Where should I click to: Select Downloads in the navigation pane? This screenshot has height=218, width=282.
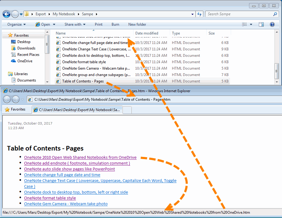[26, 48]
